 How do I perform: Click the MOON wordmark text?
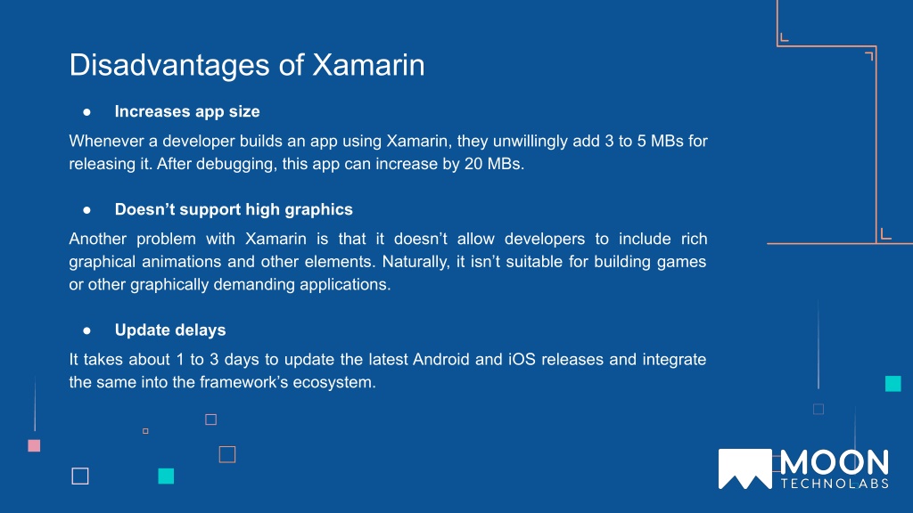click(835, 463)
